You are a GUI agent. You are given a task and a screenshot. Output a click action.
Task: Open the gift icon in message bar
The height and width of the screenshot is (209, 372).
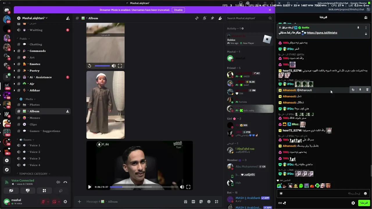point(185,202)
